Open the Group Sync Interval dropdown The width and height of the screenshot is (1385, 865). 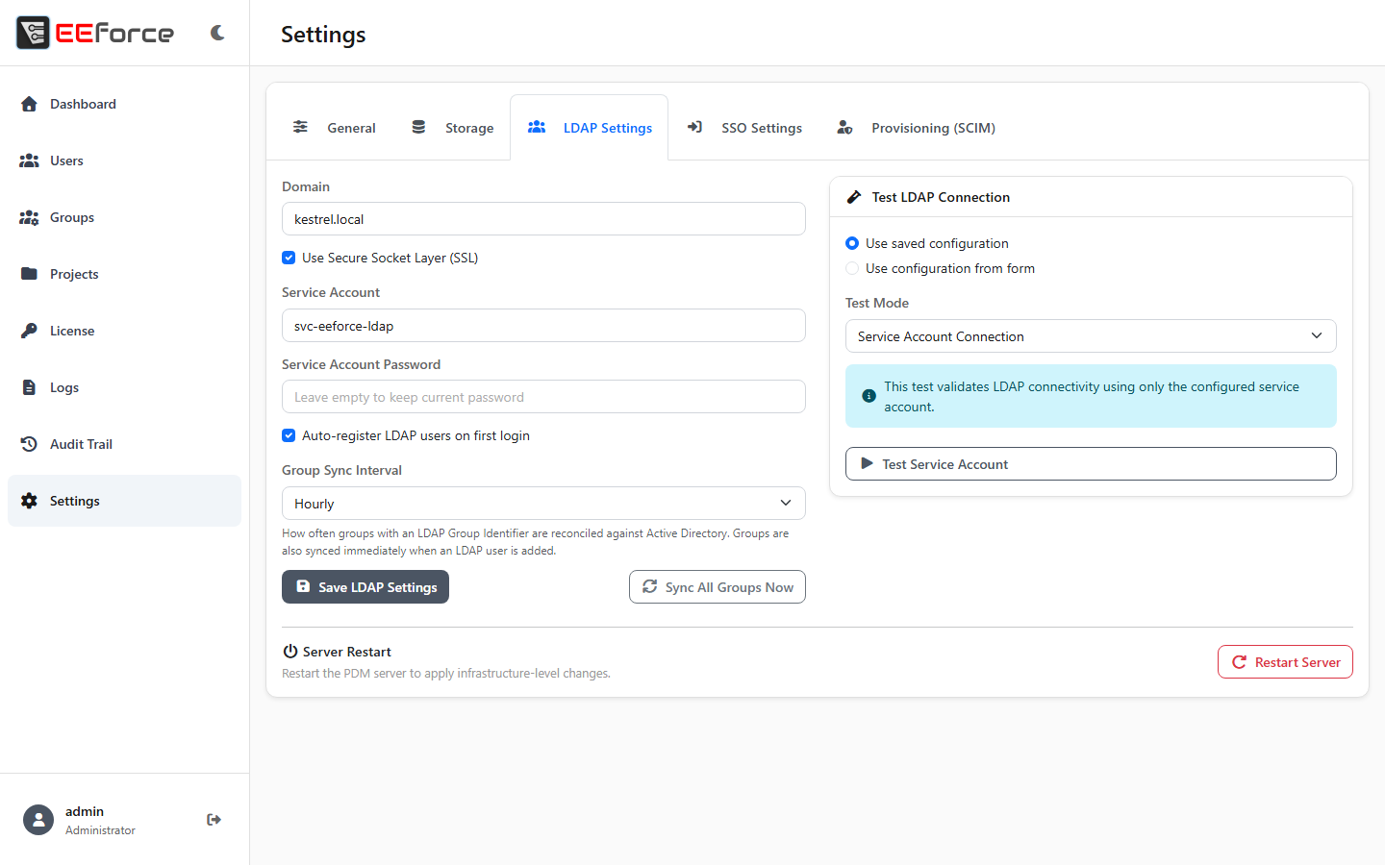coord(543,504)
